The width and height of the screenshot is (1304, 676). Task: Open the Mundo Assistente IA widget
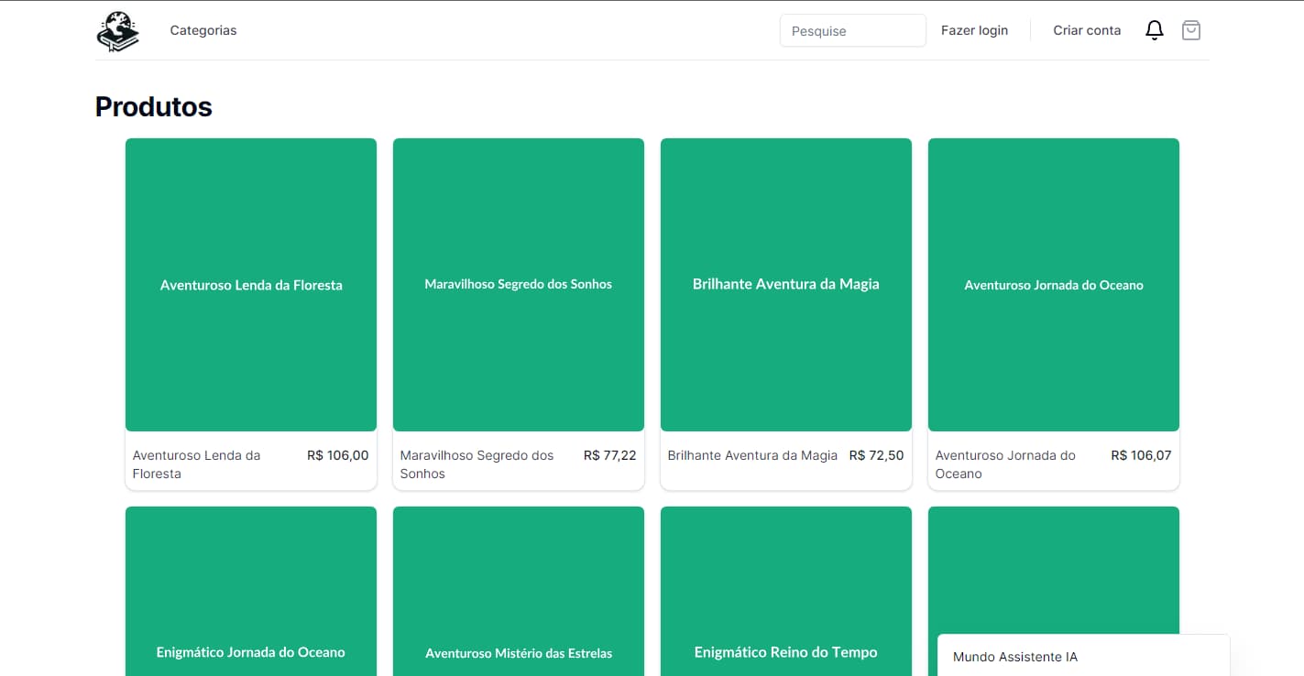click(x=1015, y=657)
